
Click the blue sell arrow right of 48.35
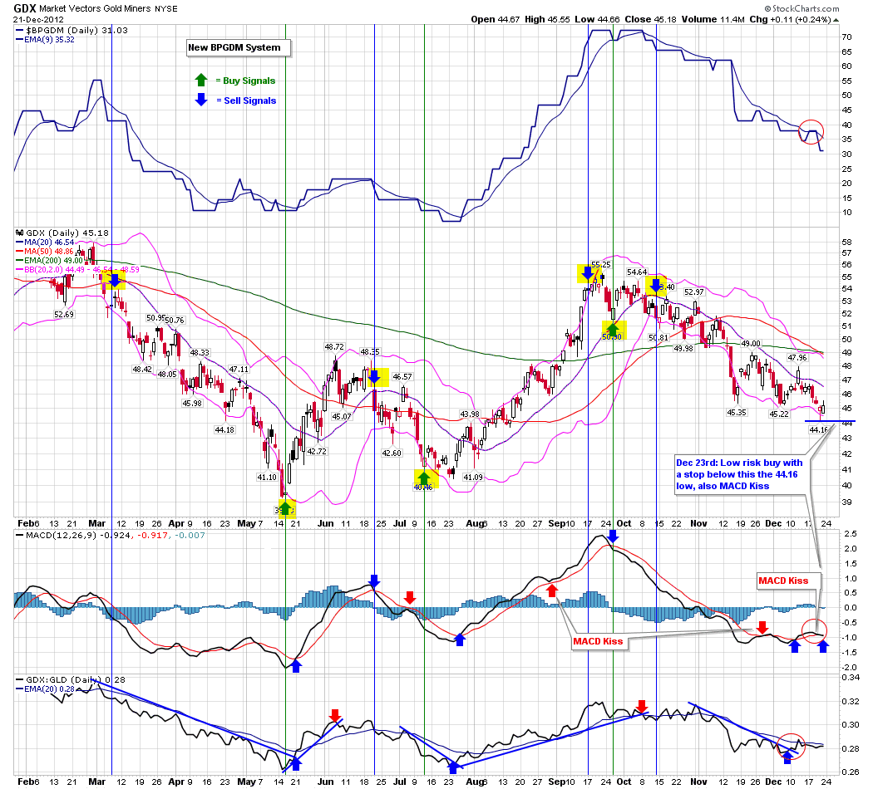375,377
